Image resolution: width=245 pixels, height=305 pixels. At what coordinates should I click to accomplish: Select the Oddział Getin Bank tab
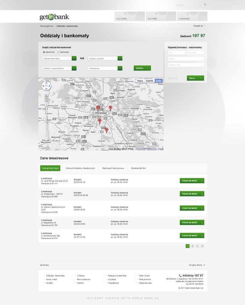coord(50,168)
